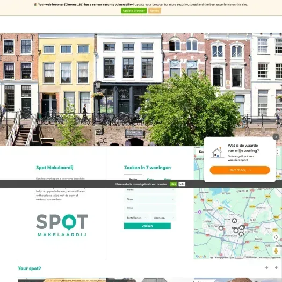The width and height of the screenshot is (282, 282).
Task: Go to next listing in Your spot carousel
Action: [x=276, y=267]
